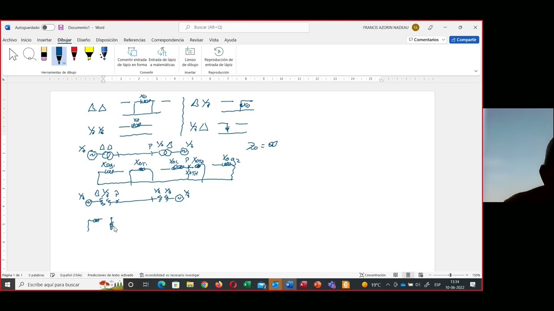
Task: Click the Word logo in the title bar
Action: coord(7,27)
